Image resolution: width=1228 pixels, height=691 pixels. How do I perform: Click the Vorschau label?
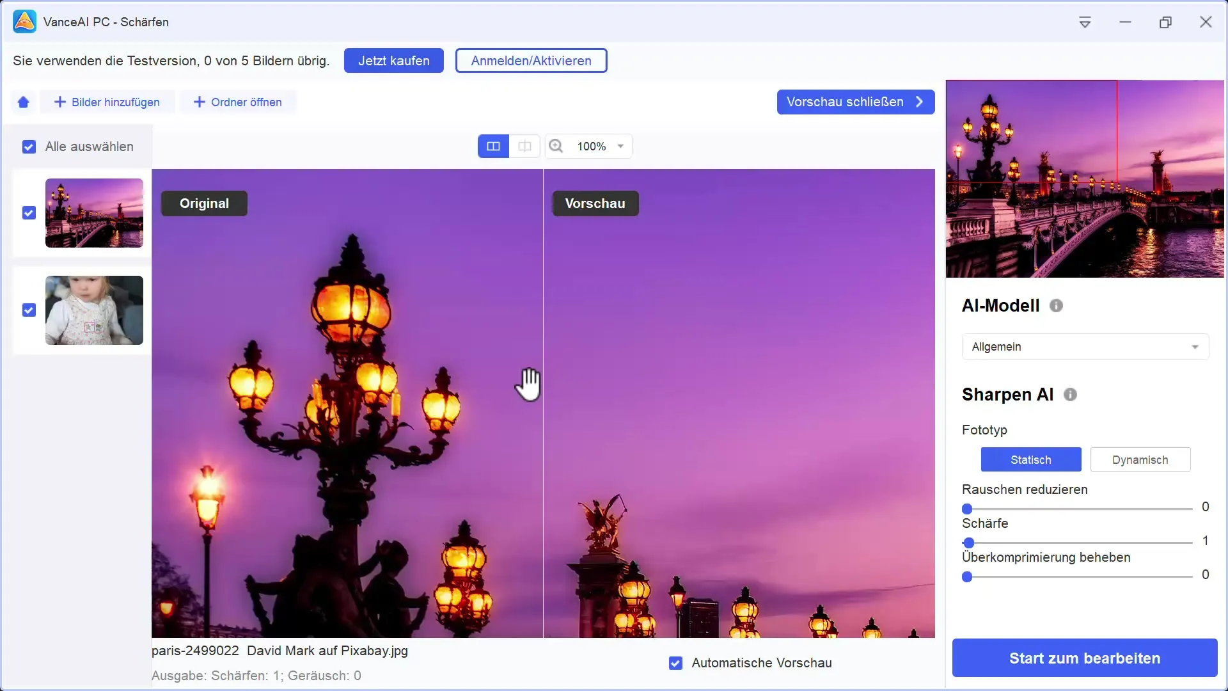[x=595, y=203]
